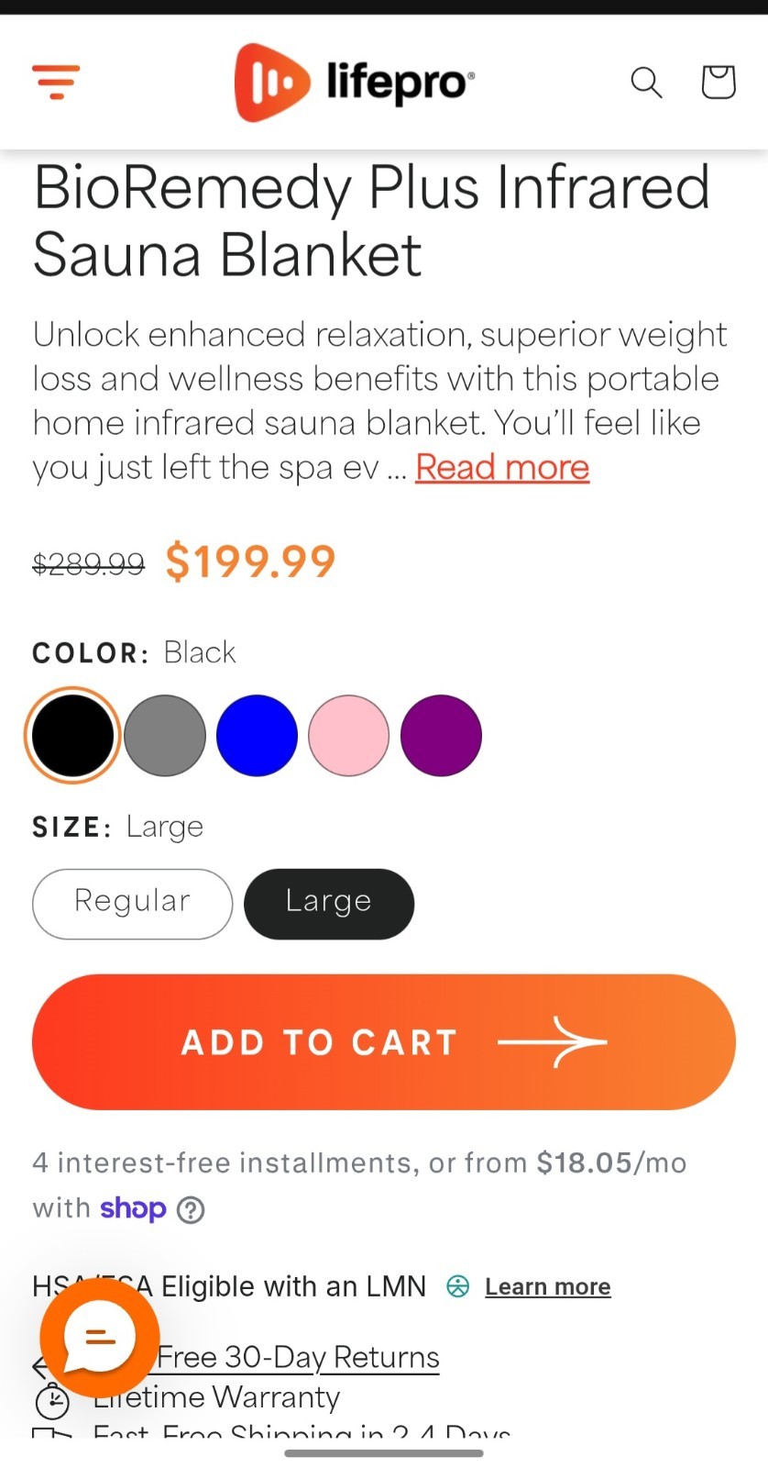Choose the pink color swatch
This screenshot has height=1468, width=768.
tap(349, 735)
